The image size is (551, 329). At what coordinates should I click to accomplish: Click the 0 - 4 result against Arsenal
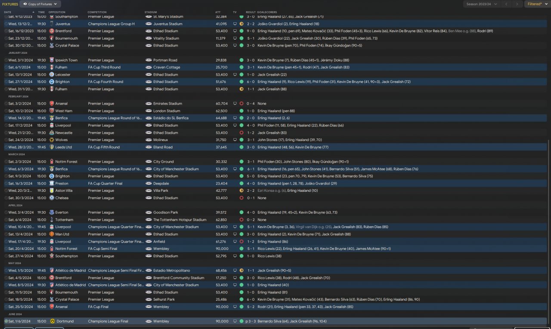pos(251,104)
